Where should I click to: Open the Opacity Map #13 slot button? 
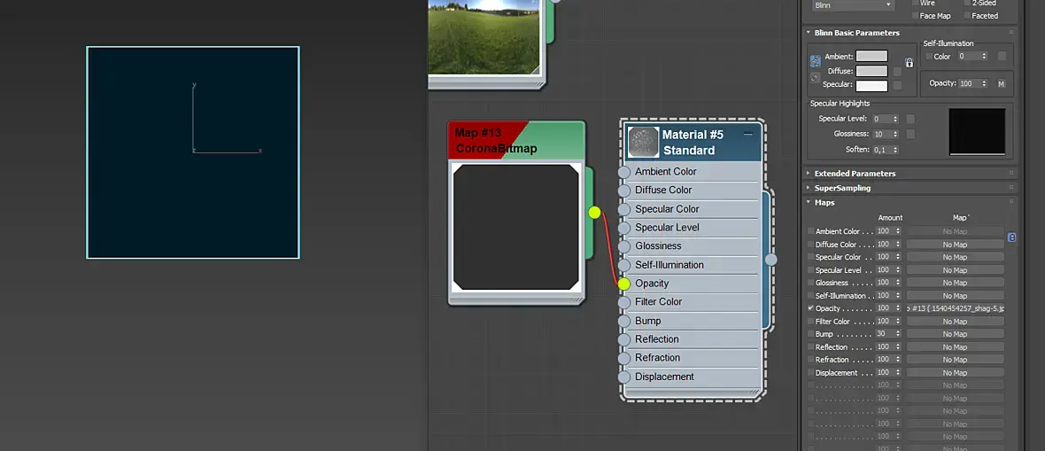[955, 308]
